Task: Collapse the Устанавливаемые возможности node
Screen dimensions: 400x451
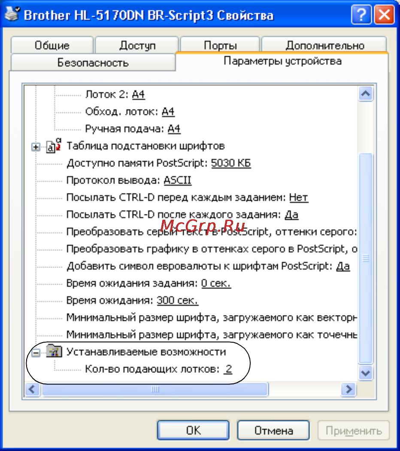Action: [36, 353]
